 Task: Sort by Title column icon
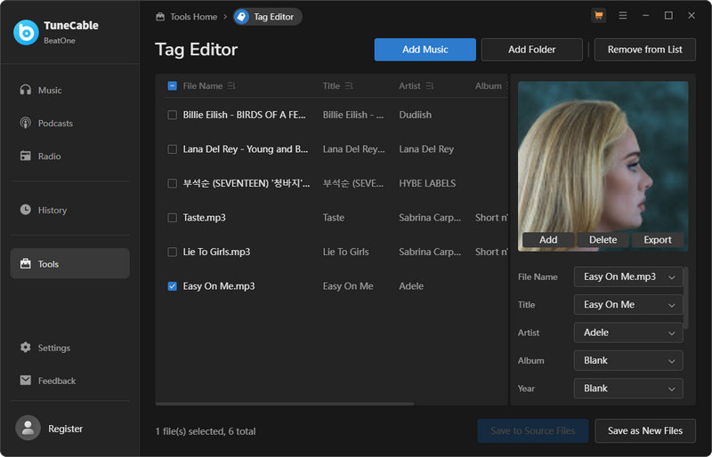tap(349, 85)
